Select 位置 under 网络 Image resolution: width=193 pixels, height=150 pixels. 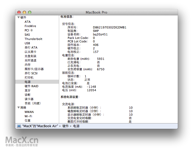28,120
